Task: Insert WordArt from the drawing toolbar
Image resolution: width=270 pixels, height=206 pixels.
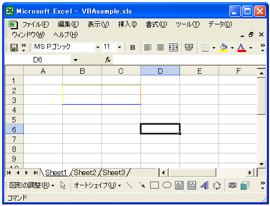Action: (204, 185)
